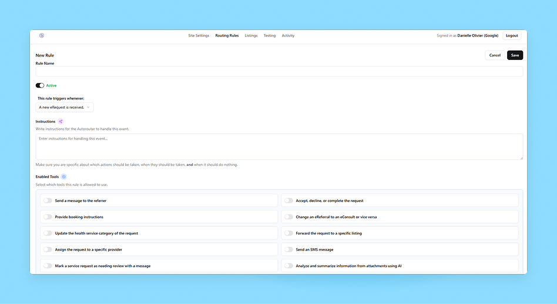The width and height of the screenshot is (557, 304).
Task: Click the app logo icon in header
Action: pyautogui.click(x=42, y=35)
